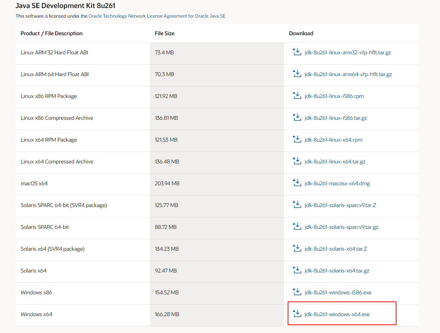This screenshot has height=333, width=440.
Task: Download jdk-8u261-linux-arm32-vfp-hflt.tar.gz file link
Action: (348, 52)
